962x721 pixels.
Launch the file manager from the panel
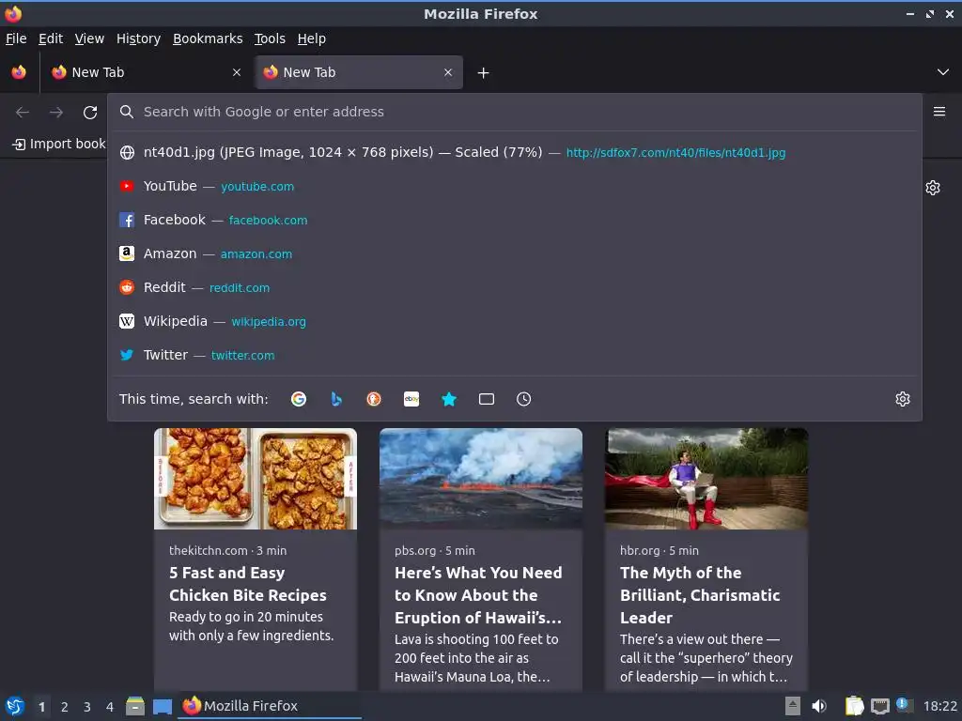coord(135,706)
